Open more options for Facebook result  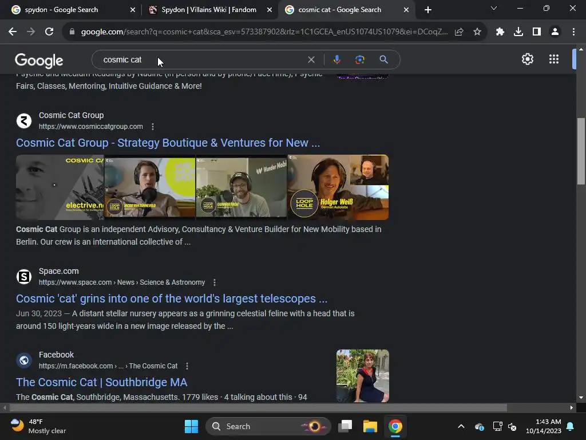(187, 366)
